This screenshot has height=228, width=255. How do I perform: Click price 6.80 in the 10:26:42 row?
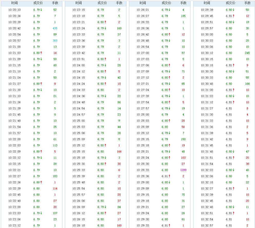pos(165,34)
